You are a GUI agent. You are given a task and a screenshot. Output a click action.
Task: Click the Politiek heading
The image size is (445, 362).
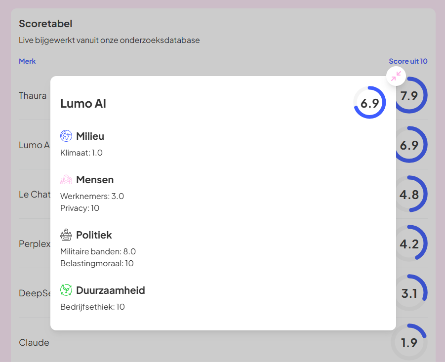coord(94,235)
